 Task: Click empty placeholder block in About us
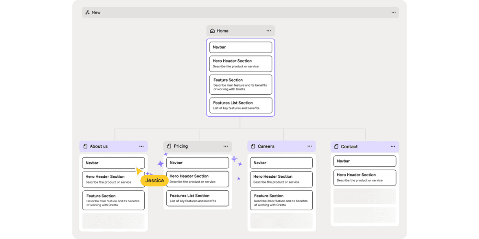[114, 221]
